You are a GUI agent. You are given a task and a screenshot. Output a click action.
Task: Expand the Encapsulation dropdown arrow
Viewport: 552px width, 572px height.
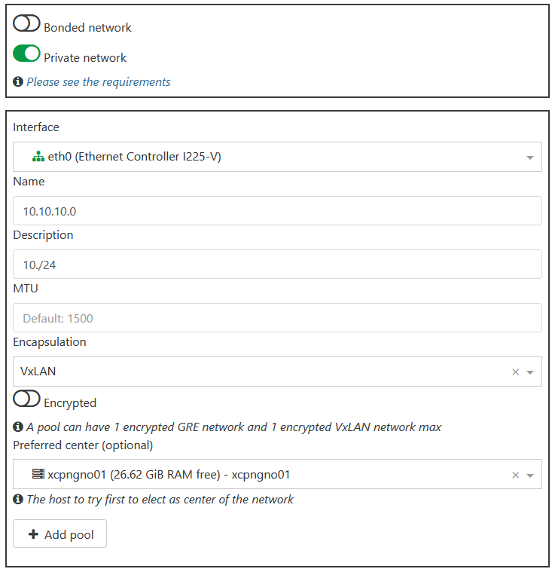coord(529,372)
